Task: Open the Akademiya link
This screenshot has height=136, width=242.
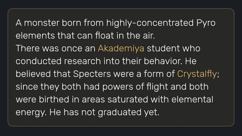Action: pos(121,48)
